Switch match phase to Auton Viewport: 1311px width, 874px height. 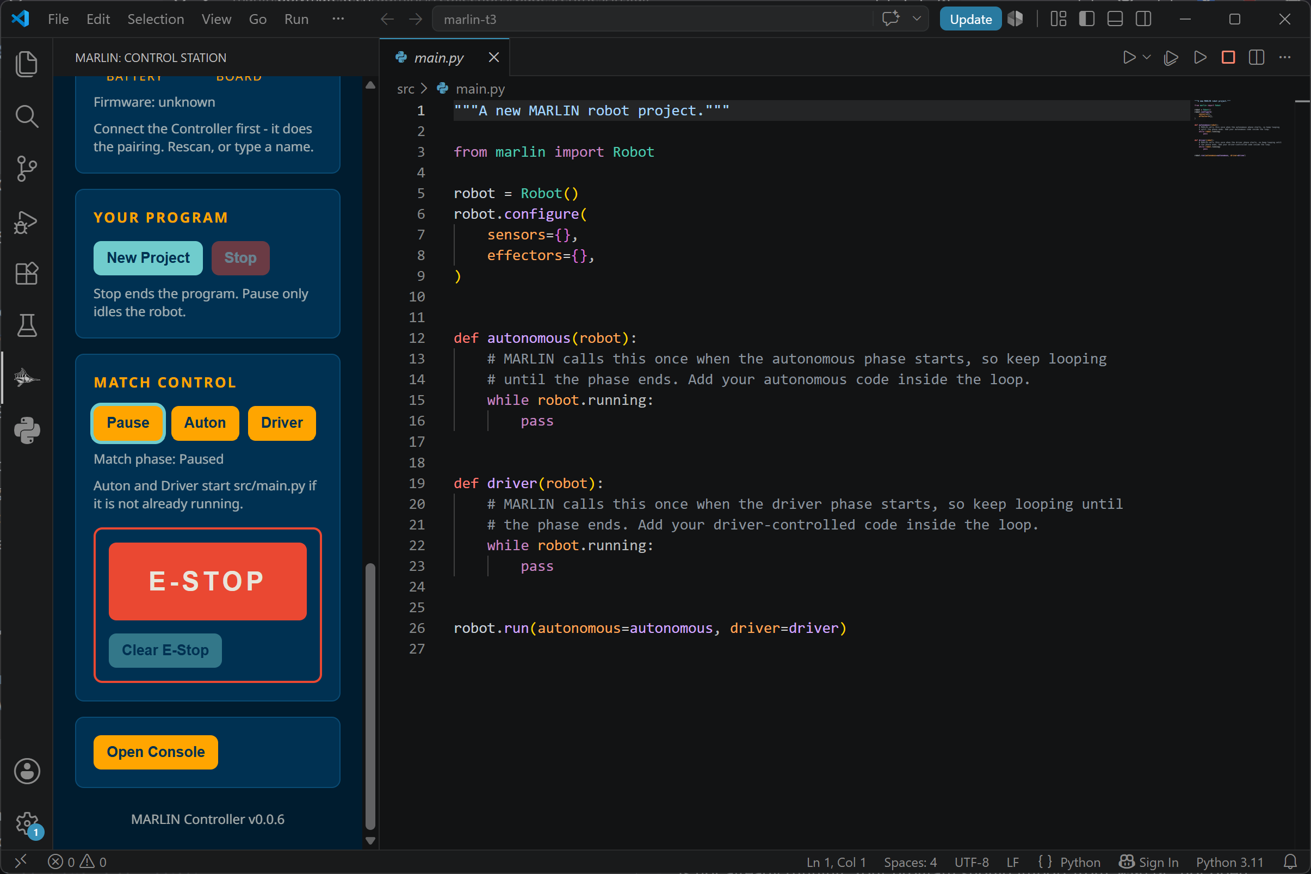coord(205,423)
